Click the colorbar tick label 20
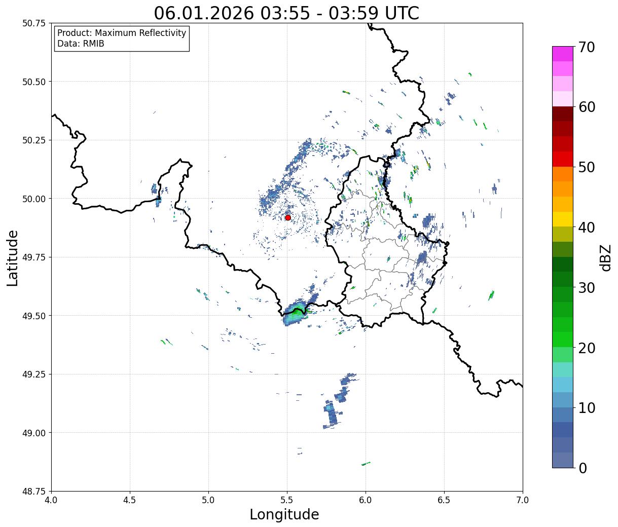This screenshot has width=618, height=527. click(587, 348)
